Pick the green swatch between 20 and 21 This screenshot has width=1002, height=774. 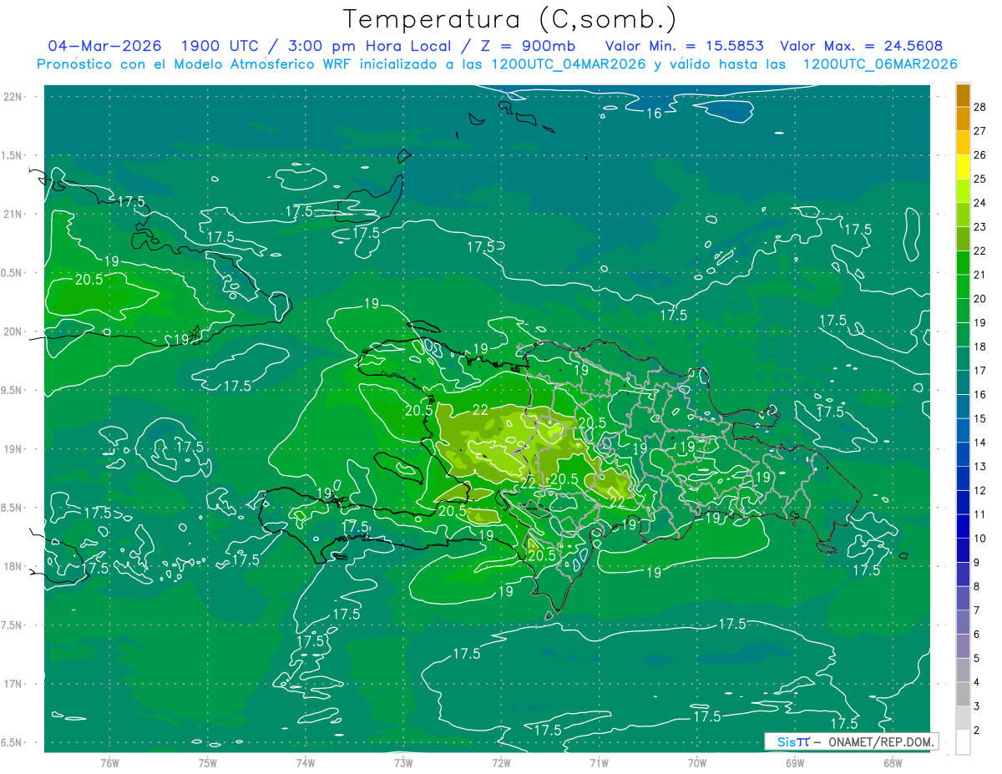coord(963,287)
